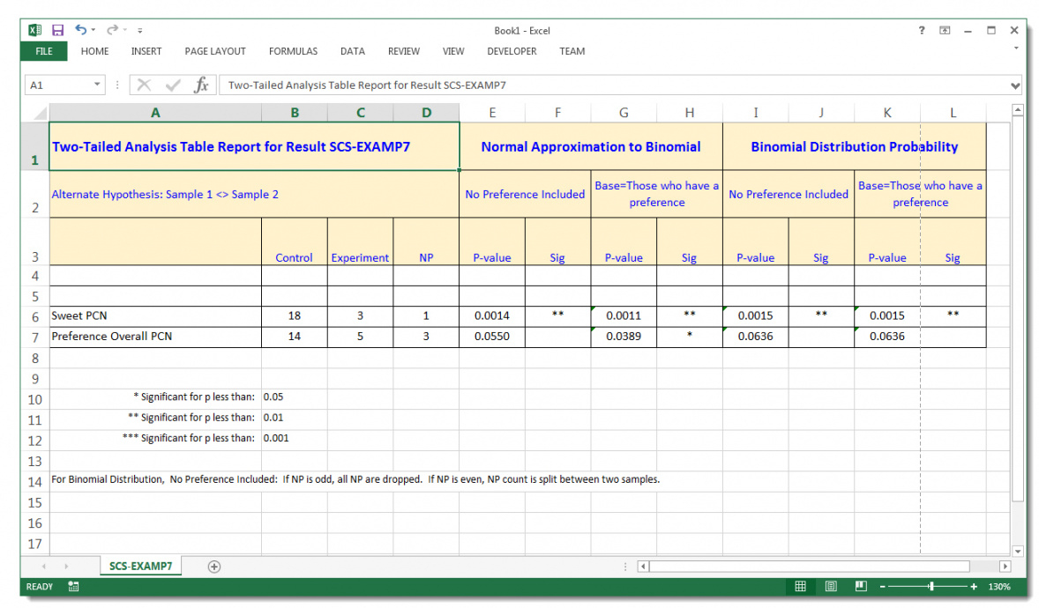Image resolution: width=1039 pixels, height=608 pixels.
Task: Open the FORMULAS ribbon tab
Action: (x=293, y=51)
